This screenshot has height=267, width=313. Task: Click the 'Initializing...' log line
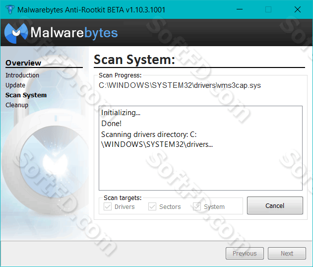[121, 113]
